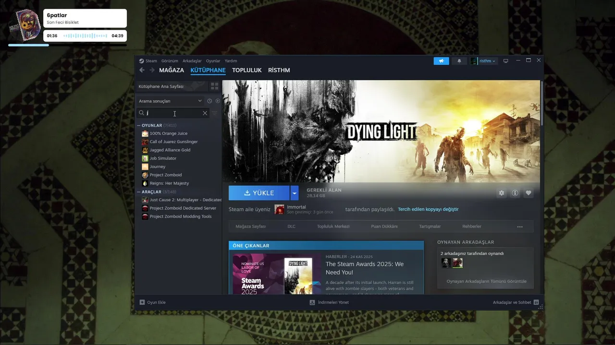Click 100% Orange Juice game icon

(145, 134)
